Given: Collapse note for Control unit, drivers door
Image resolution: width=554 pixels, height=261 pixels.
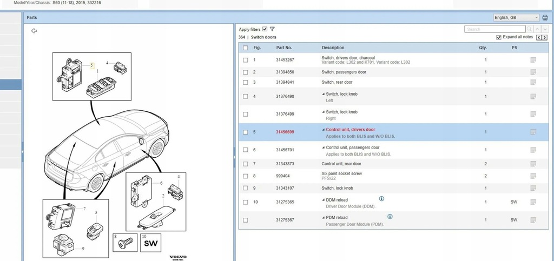Looking at the screenshot, I should [324, 130].
